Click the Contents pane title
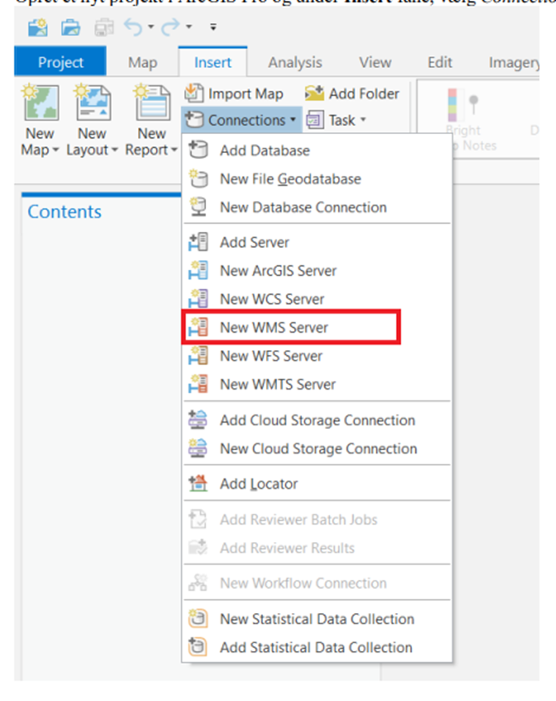This screenshot has height=701, width=556. click(x=65, y=211)
